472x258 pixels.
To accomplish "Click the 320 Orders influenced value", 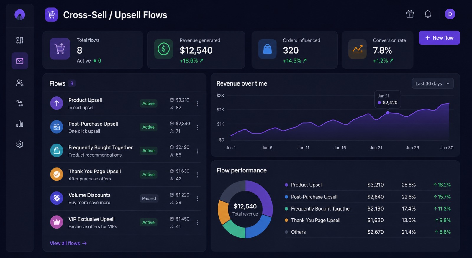I will (x=291, y=50).
